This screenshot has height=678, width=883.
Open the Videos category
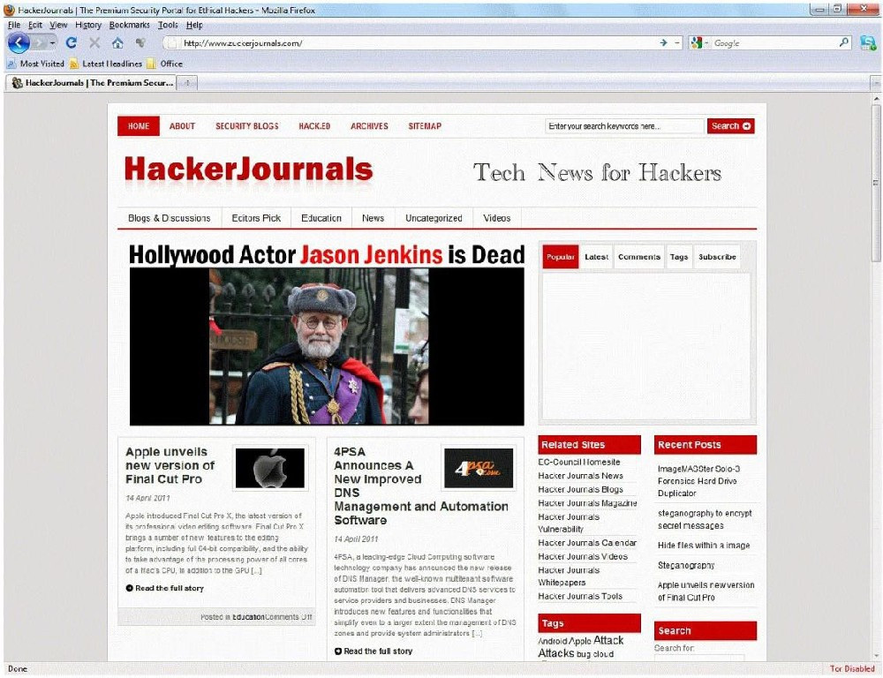pos(496,218)
